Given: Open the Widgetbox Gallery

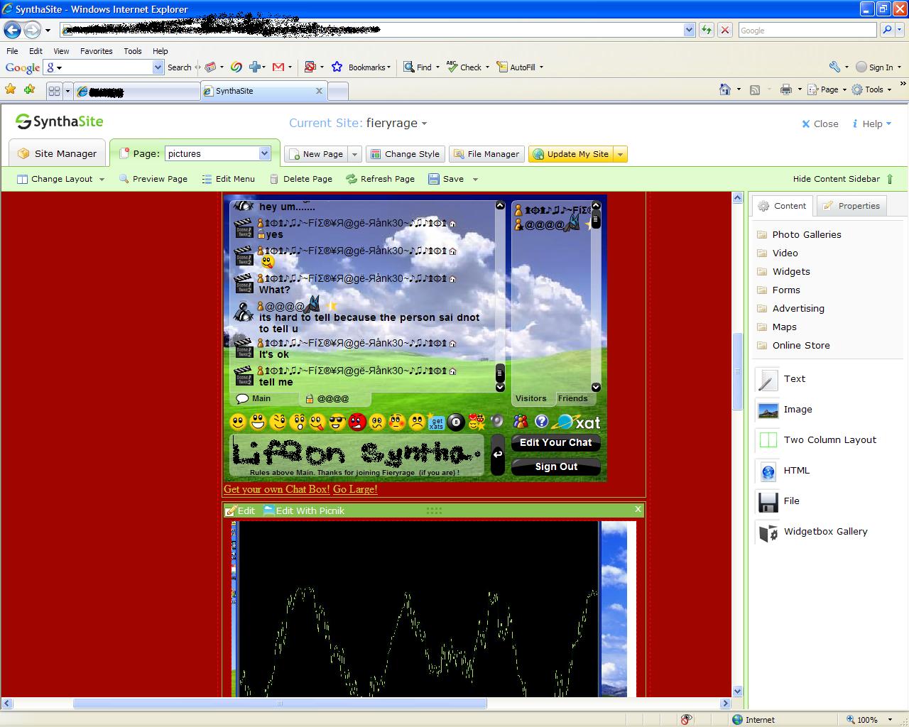Looking at the screenshot, I should coord(768,532).
